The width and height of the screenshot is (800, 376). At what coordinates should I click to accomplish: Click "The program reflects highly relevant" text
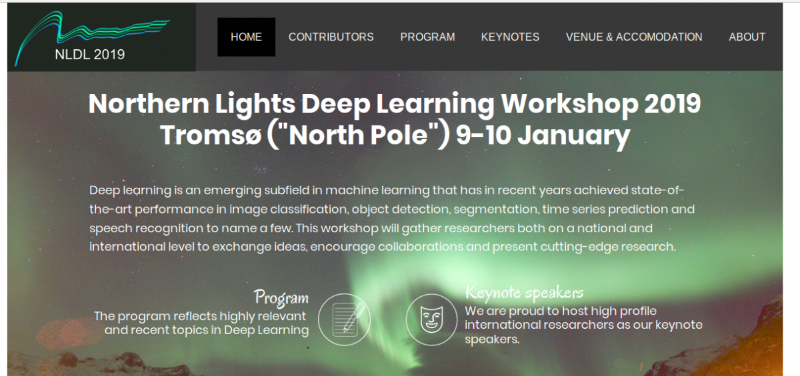[201, 323]
